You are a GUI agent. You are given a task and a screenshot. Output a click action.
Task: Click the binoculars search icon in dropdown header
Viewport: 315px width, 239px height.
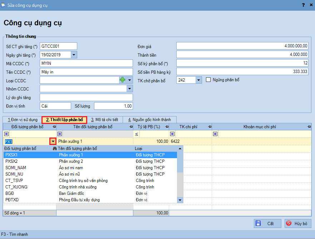(55, 149)
